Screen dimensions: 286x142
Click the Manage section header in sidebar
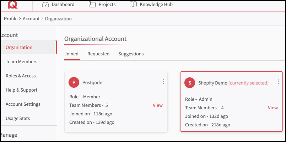click(x=9, y=135)
